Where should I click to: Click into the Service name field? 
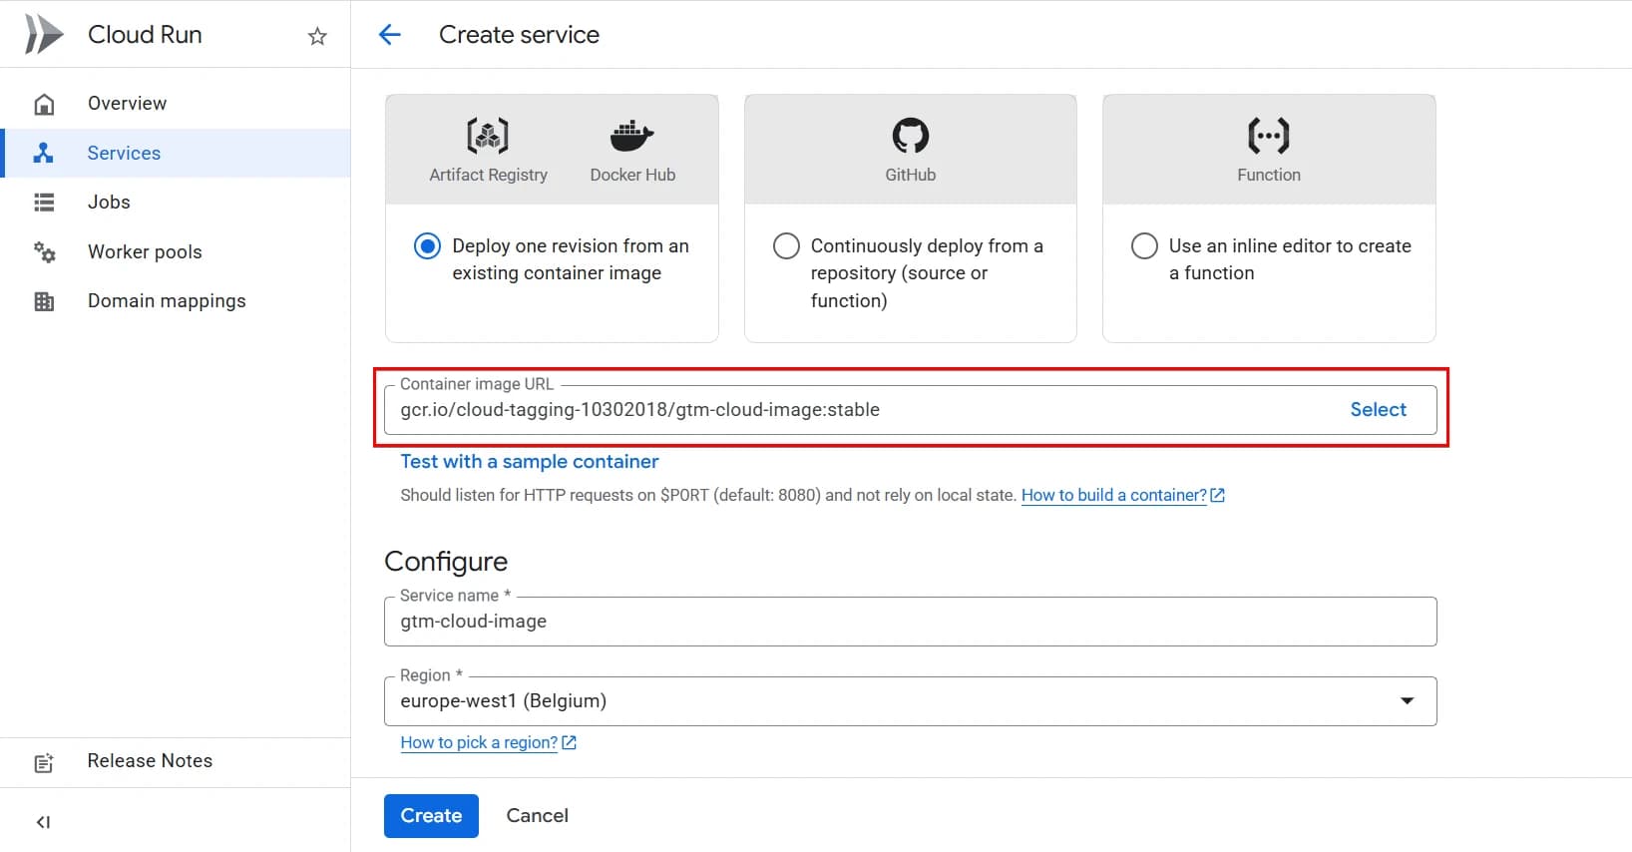coord(910,622)
